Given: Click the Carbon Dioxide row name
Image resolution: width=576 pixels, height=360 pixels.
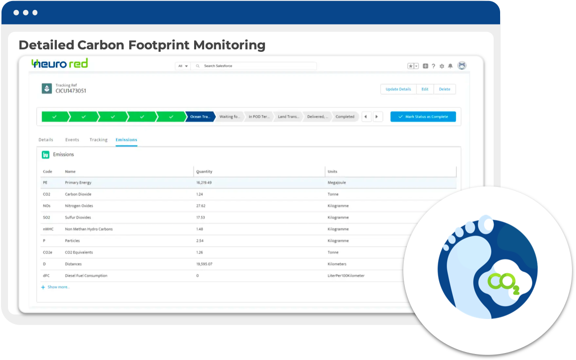Looking at the screenshot, I should point(78,194).
